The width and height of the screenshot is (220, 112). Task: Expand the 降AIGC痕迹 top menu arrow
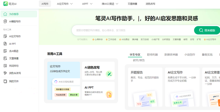point(117,4)
